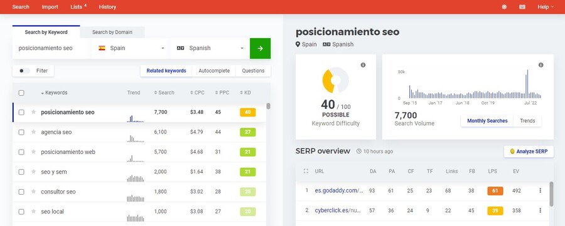Select the Questions tab
This screenshot has width=565, height=226.
pyautogui.click(x=253, y=71)
